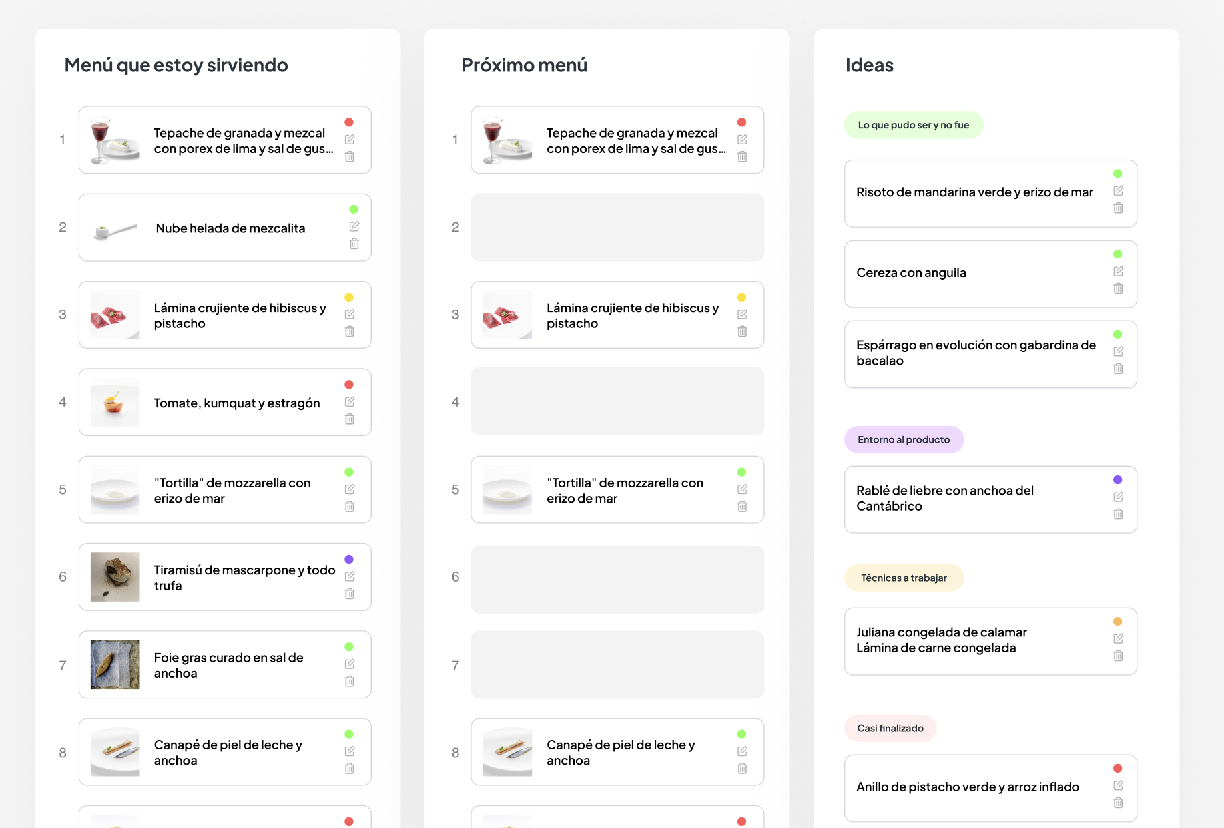Delete Risoto de mandarina verde idea

tap(1119, 208)
